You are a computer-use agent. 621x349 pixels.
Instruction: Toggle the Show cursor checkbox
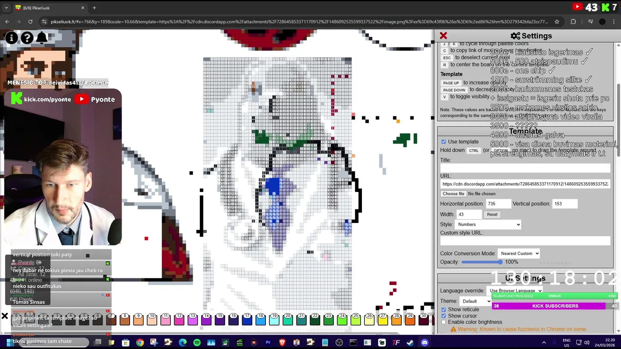point(443,316)
